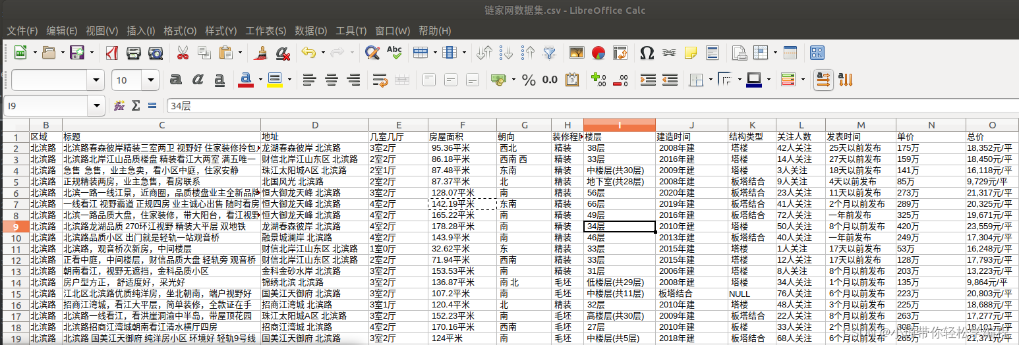This screenshot has width=1019, height=345.
Task: Click the Sort Descending icon
Action: (528, 53)
